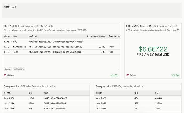Image resolution: width=184 pixels, height=113 pixels.
Task: Click Jun 2026 in the MintFee timeline
Action: tap(9, 103)
